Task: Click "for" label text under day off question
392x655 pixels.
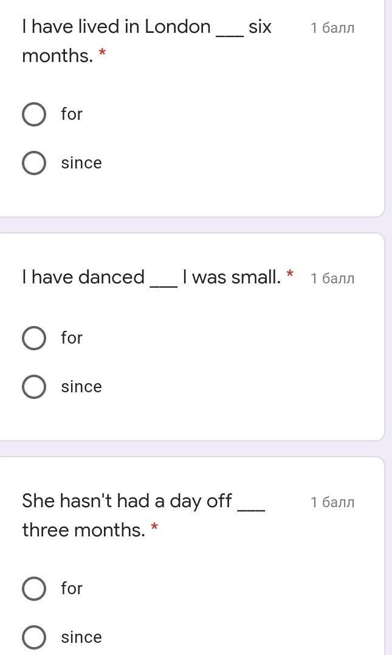Action: pos(72,589)
